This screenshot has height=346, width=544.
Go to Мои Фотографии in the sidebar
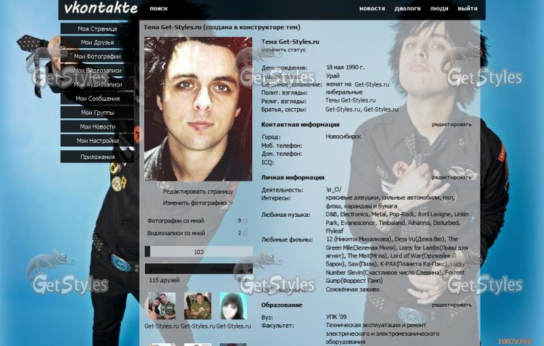click(97, 56)
